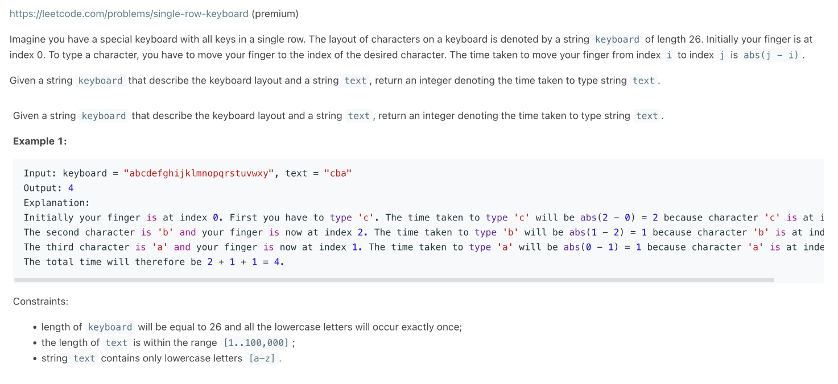Image resolution: width=838 pixels, height=384 pixels.
Task: Click the '(premium)' text after the URL
Action: click(275, 14)
